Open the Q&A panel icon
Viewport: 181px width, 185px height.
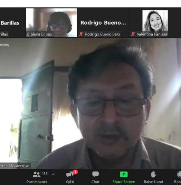[x=70, y=175]
